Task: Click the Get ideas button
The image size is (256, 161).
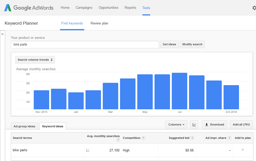Action: click(169, 44)
